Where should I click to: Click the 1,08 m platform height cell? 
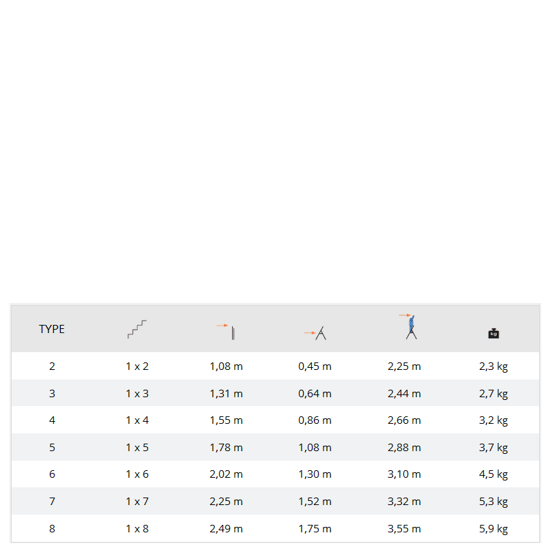pyautogui.click(x=315, y=448)
